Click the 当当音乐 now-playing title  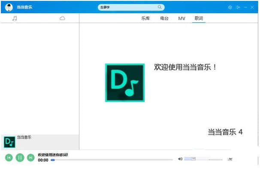point(24,137)
